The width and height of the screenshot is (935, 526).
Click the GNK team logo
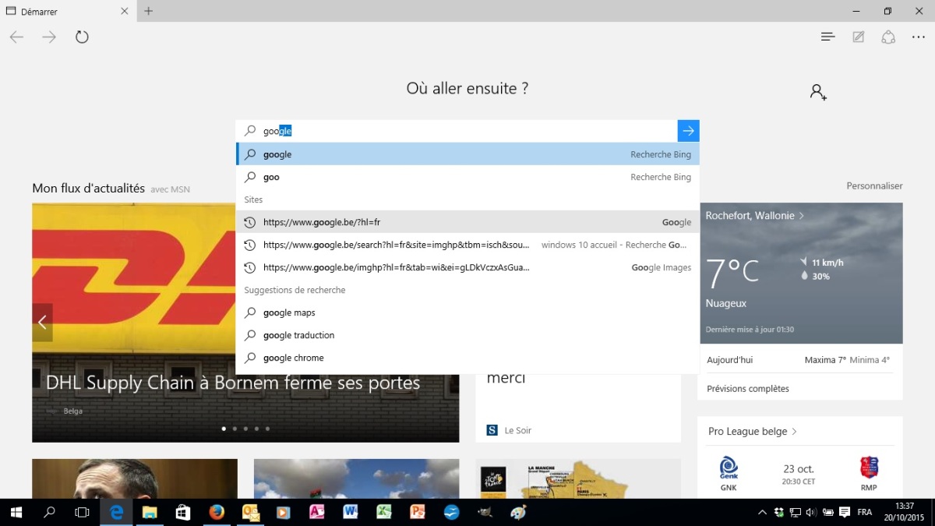click(x=729, y=467)
